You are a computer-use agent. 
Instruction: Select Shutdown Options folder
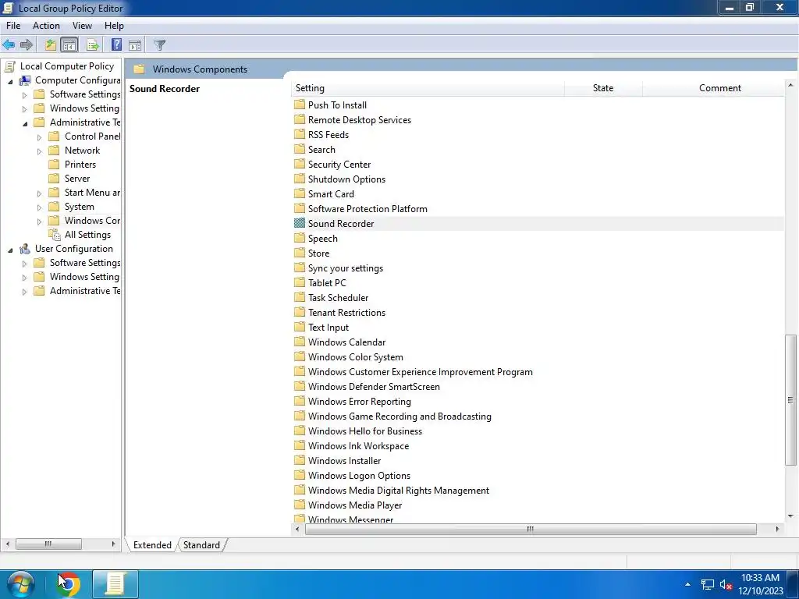tap(346, 179)
